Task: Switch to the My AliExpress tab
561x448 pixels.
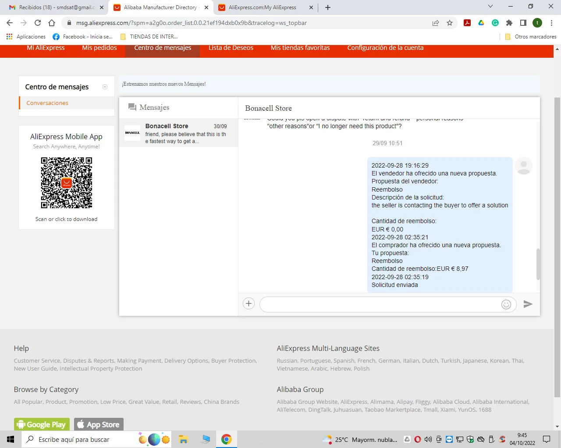Action: 266,7
